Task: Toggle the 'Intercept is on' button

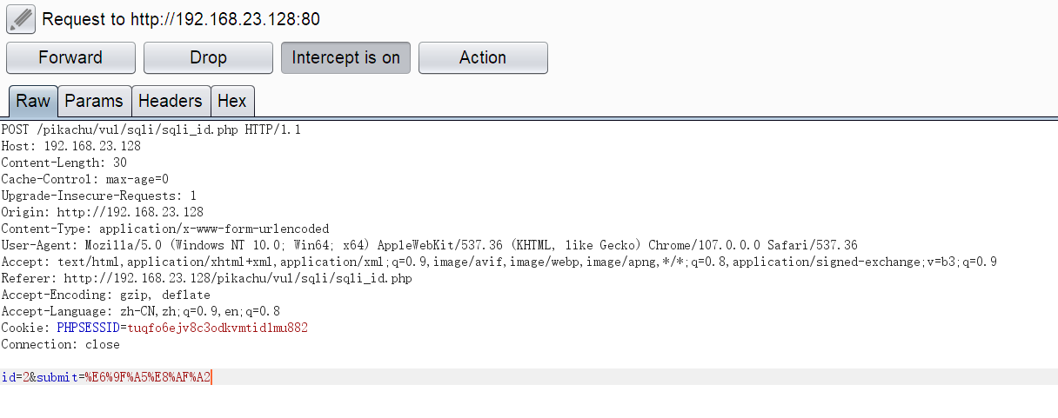Action: 345,58
